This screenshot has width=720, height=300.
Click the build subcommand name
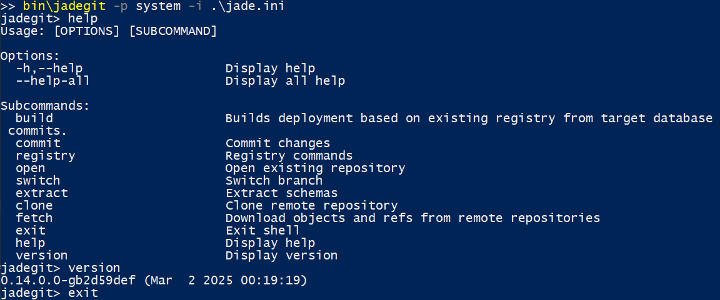34,119
